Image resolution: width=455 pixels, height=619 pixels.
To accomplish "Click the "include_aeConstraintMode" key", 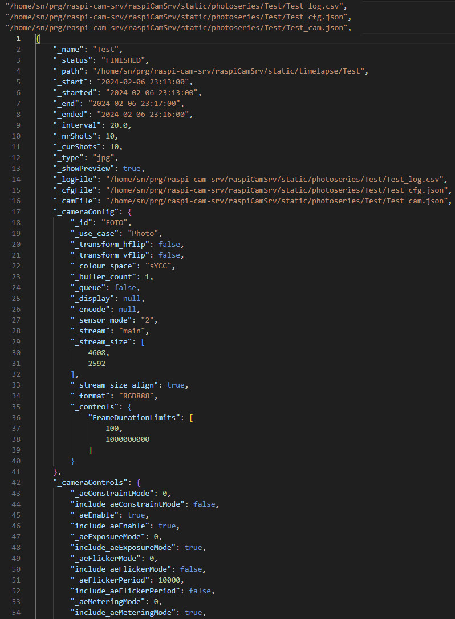I will tap(127, 504).
